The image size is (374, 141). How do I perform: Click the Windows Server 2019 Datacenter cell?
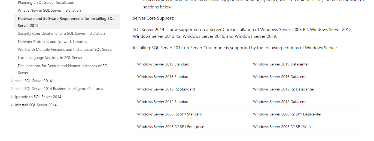pos(281,64)
